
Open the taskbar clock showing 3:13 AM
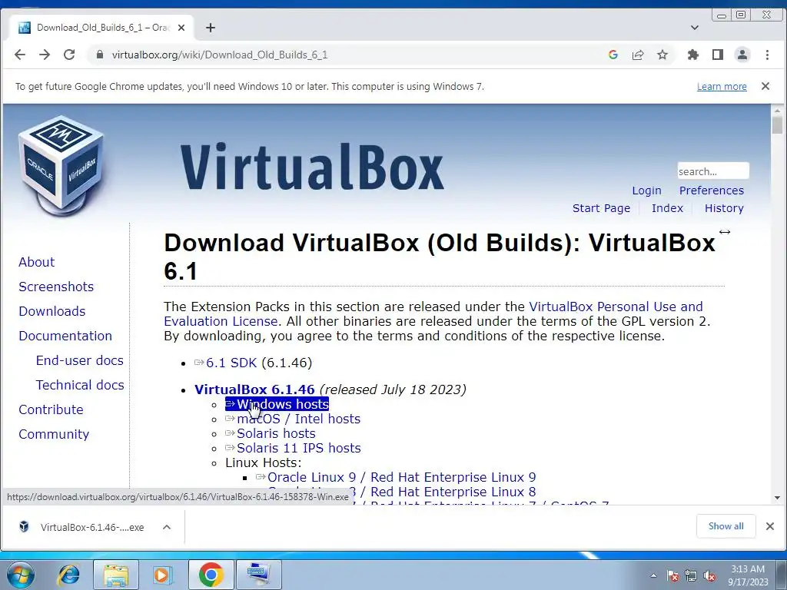748,575
